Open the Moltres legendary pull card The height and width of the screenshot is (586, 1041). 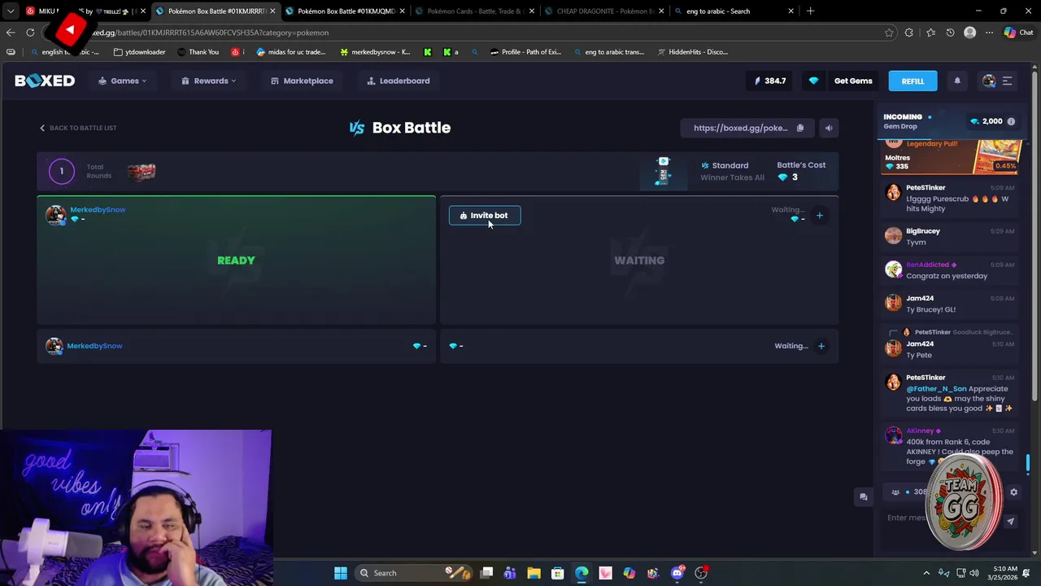click(952, 156)
